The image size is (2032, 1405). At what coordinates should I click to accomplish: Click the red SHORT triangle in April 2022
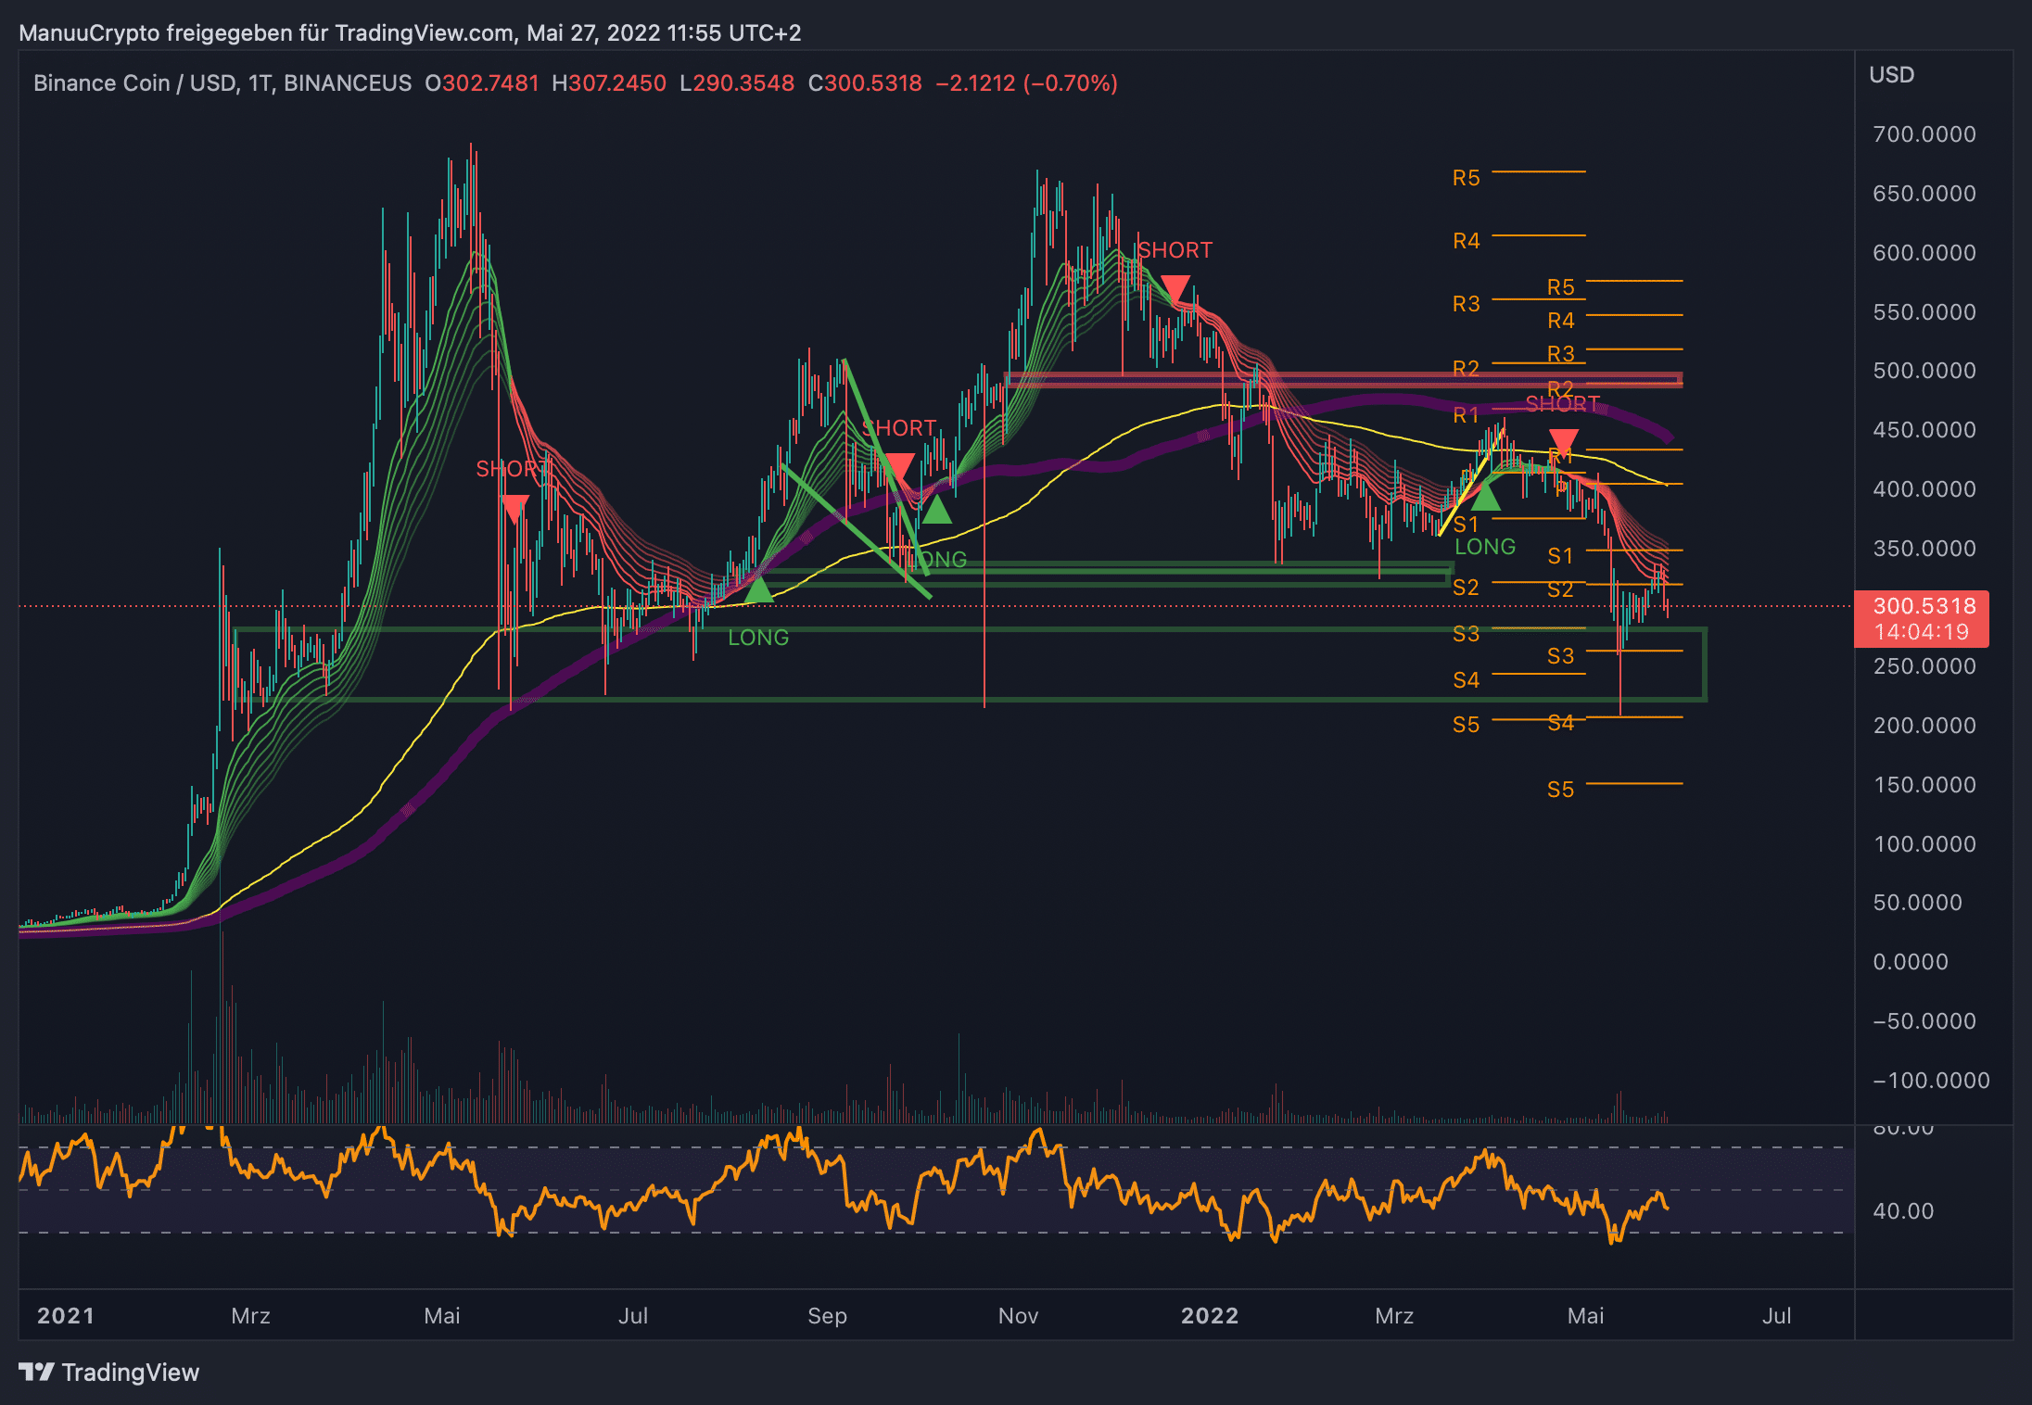tap(1563, 442)
